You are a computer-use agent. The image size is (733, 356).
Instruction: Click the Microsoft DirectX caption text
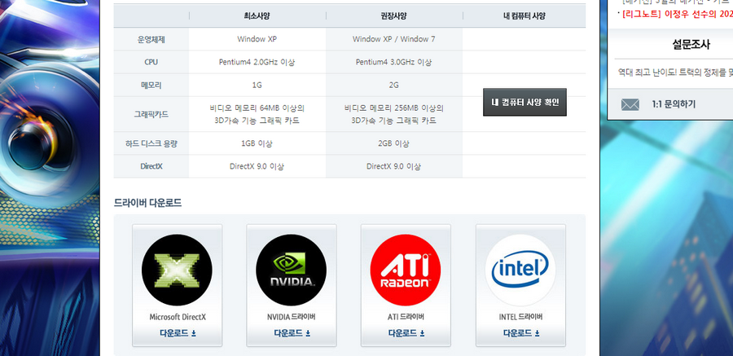178,317
